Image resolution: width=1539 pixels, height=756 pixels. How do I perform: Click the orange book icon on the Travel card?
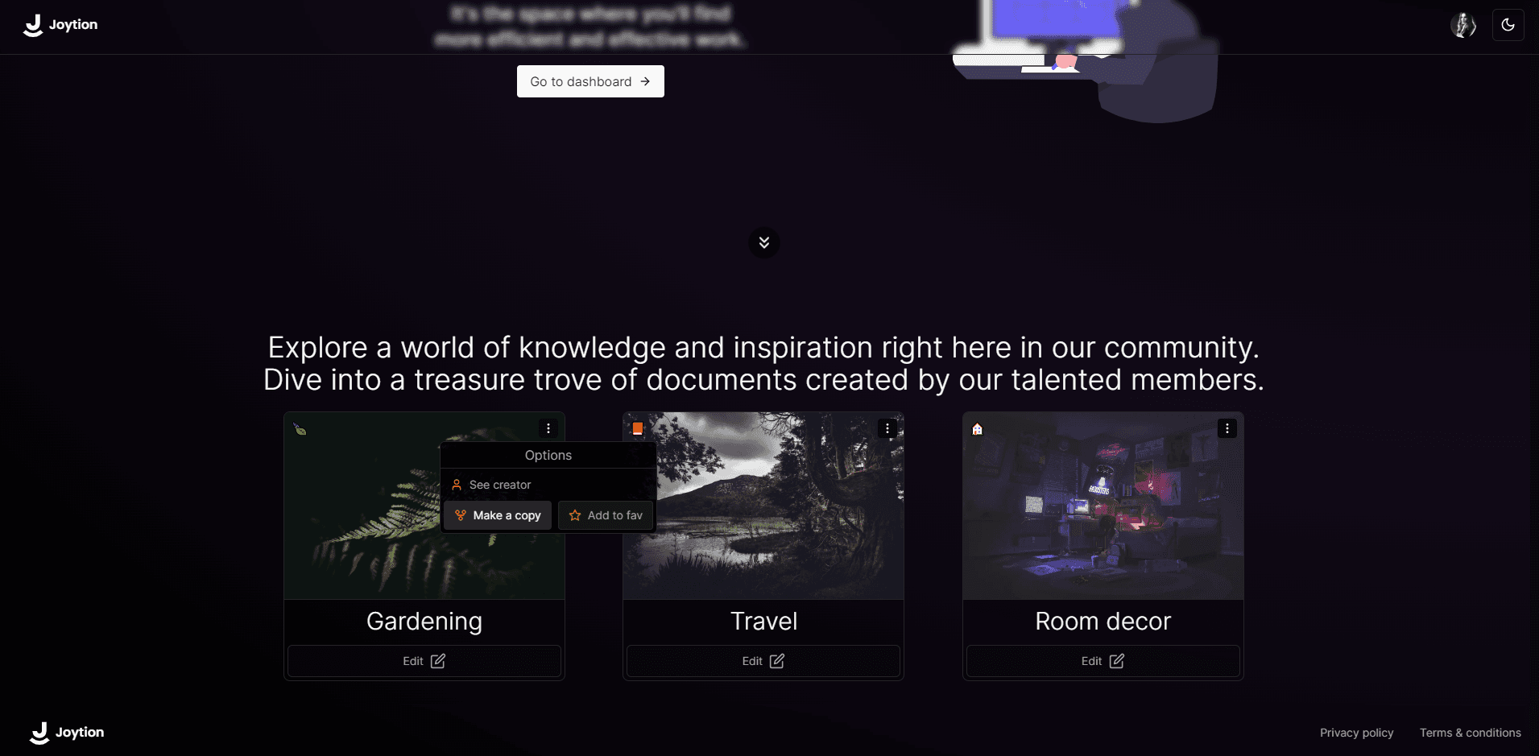coord(638,429)
